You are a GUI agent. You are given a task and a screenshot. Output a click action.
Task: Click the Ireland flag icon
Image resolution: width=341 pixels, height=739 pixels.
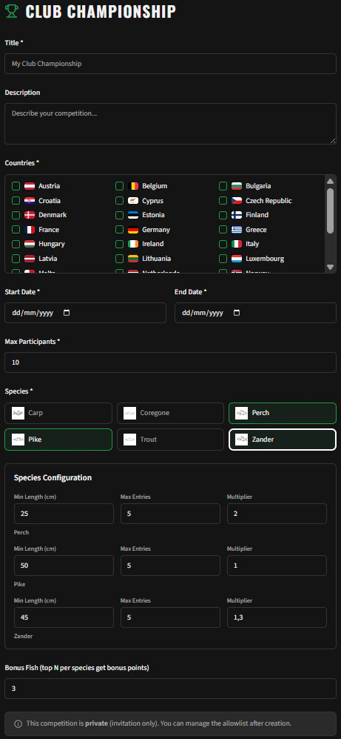coord(133,244)
